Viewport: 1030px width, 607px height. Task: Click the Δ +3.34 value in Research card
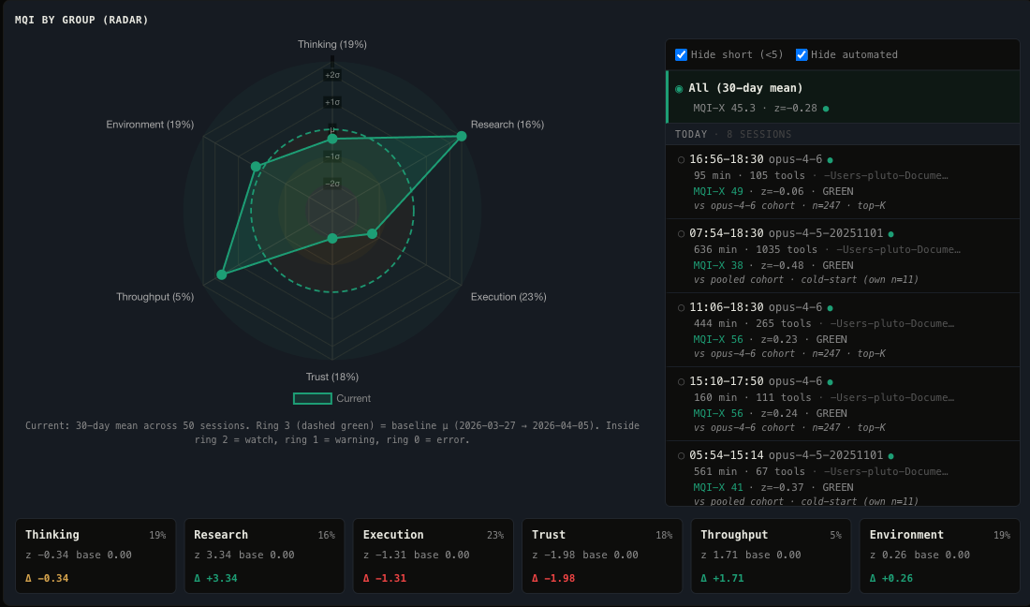215,578
